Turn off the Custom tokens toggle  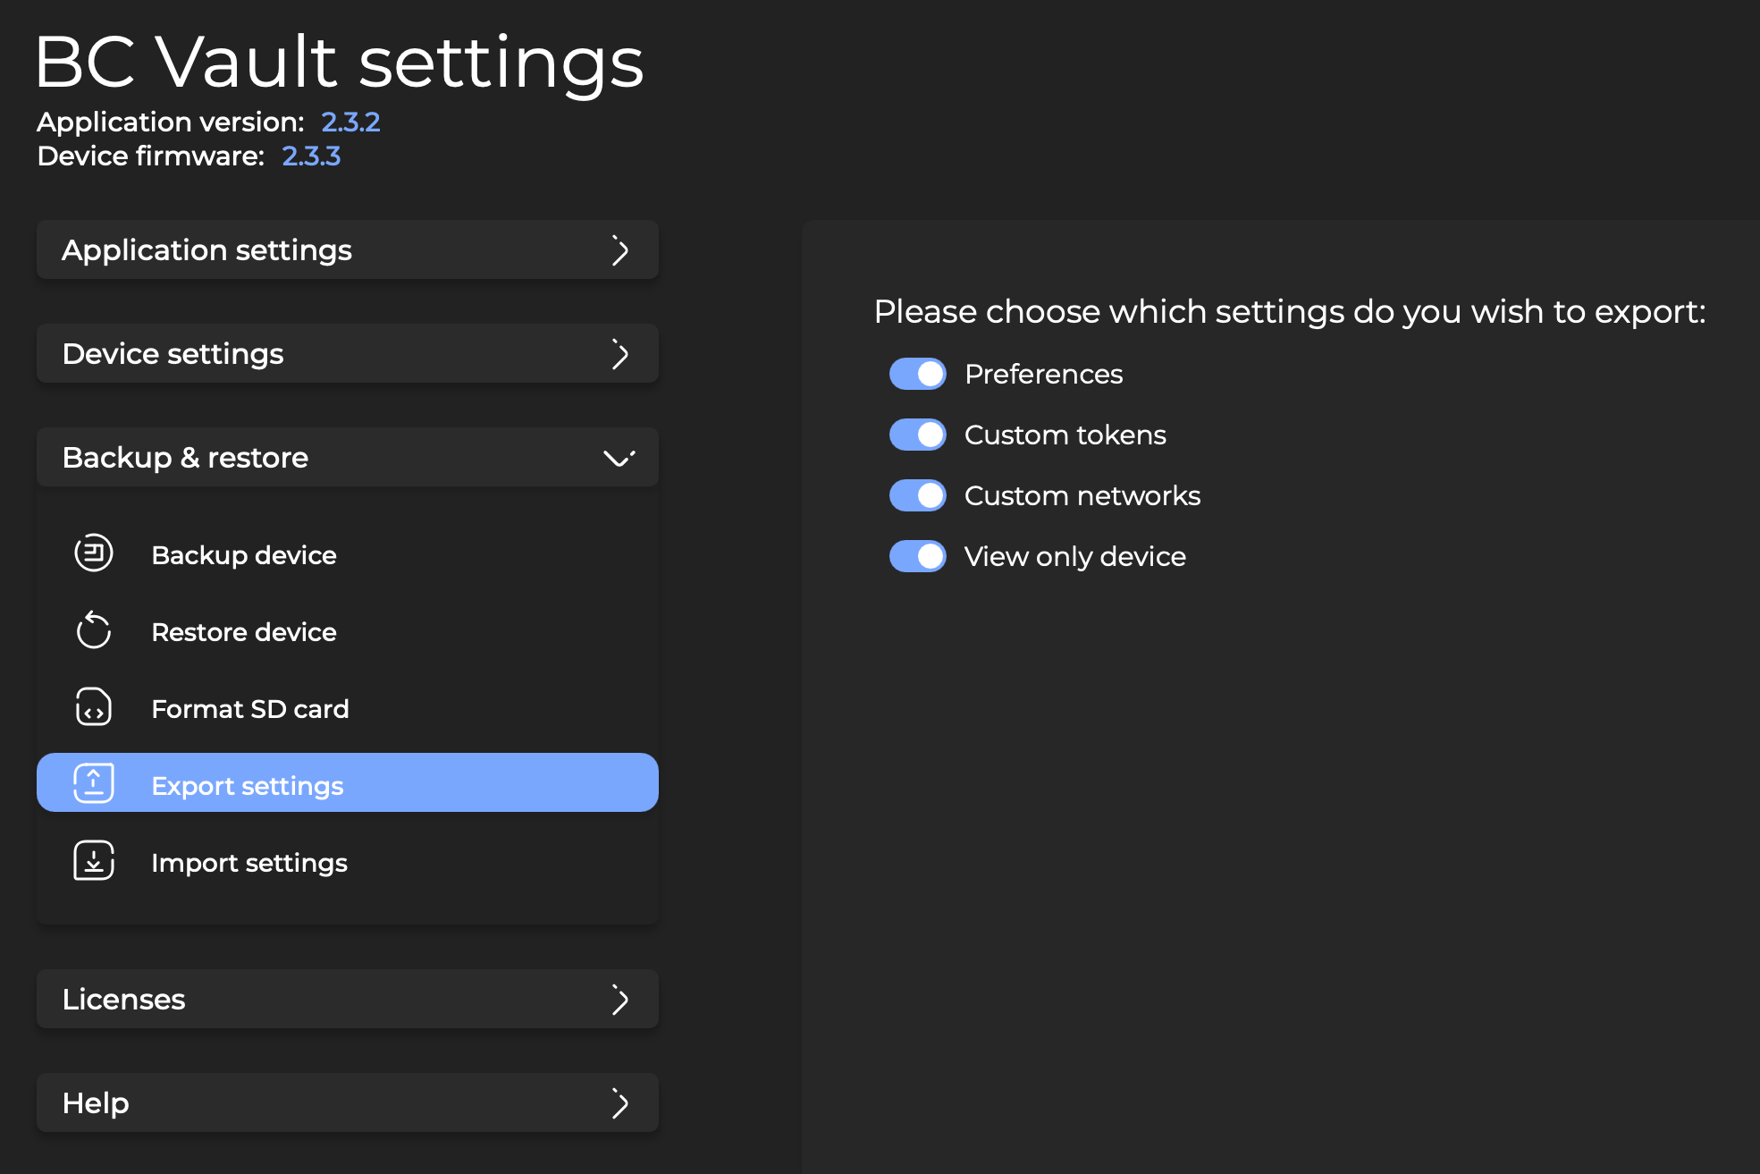917,435
